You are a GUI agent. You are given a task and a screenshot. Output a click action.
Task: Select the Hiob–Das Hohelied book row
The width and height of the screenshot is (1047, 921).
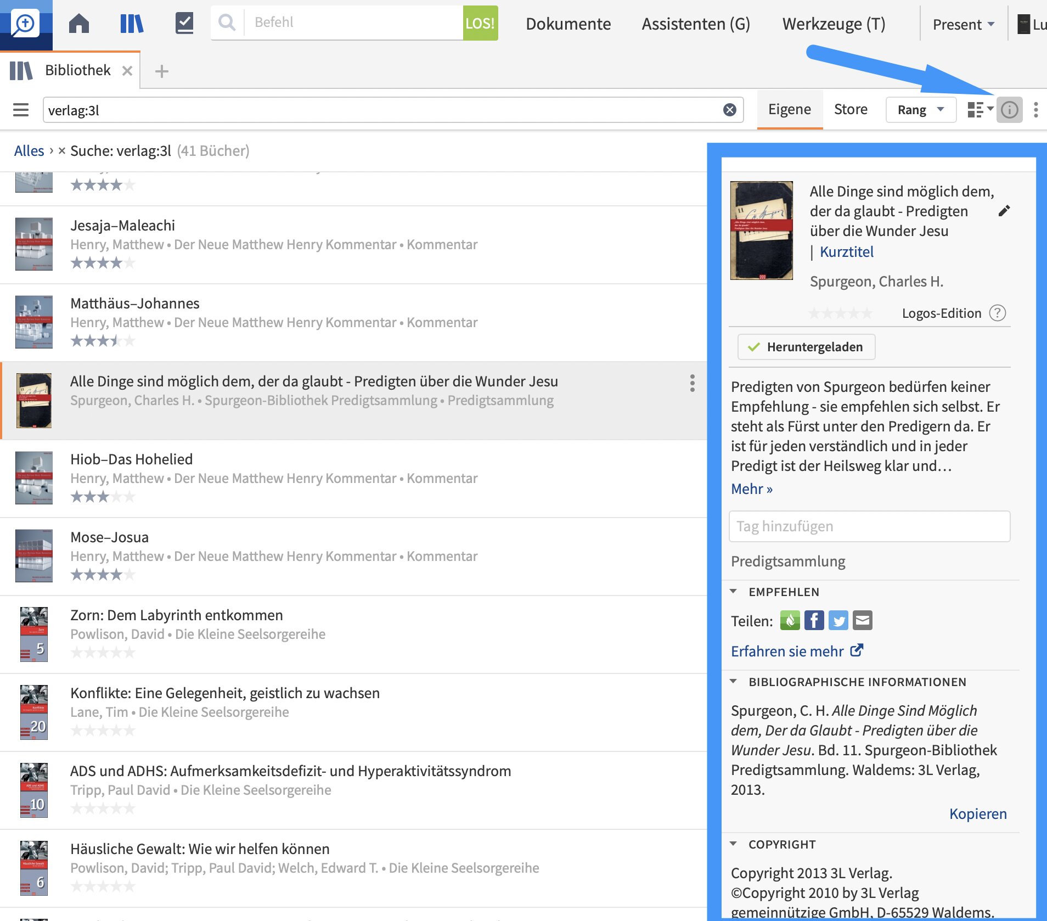coord(353,479)
